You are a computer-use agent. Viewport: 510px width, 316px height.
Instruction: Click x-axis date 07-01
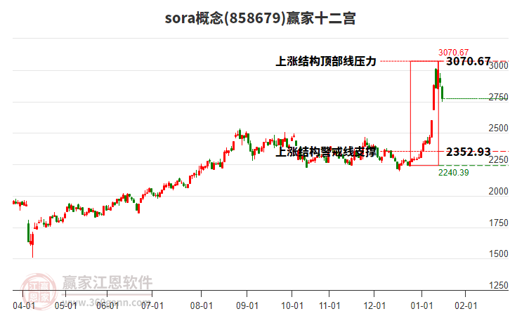click(152, 306)
